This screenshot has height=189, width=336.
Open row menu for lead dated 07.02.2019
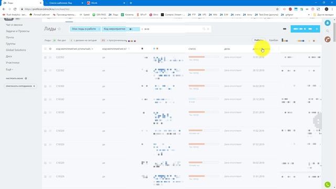click(50, 145)
